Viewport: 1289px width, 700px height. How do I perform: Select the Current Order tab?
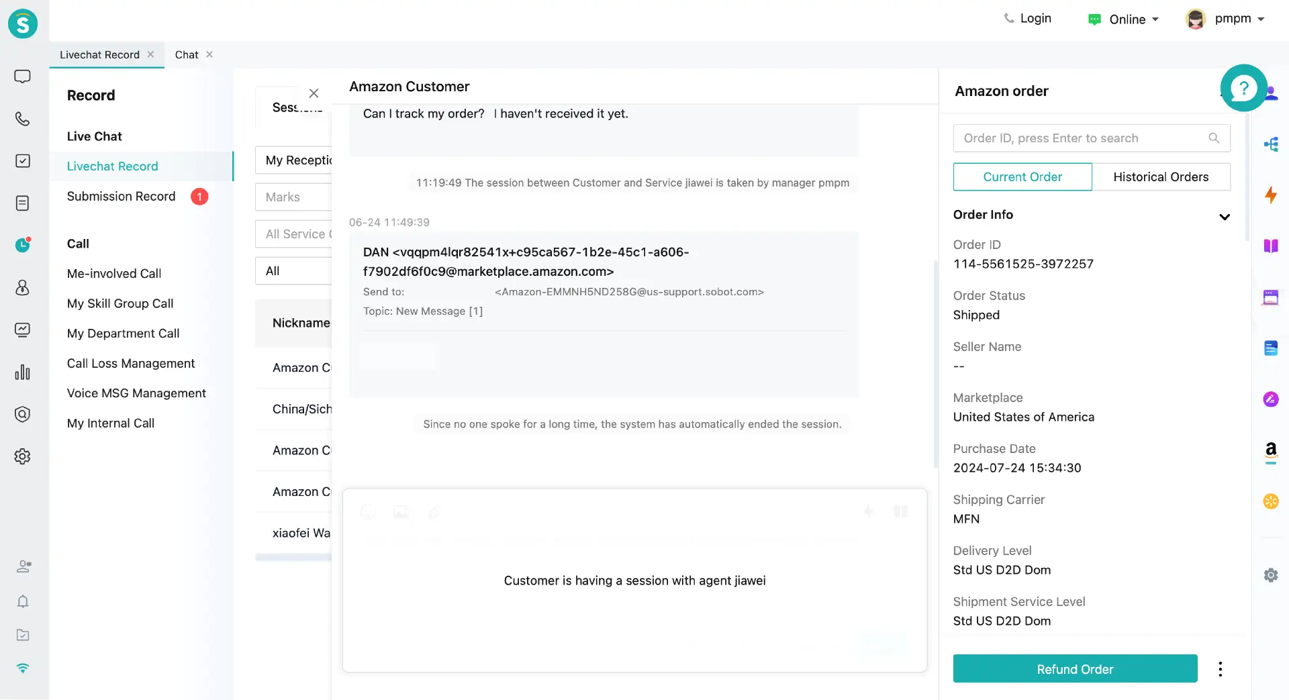(x=1022, y=177)
